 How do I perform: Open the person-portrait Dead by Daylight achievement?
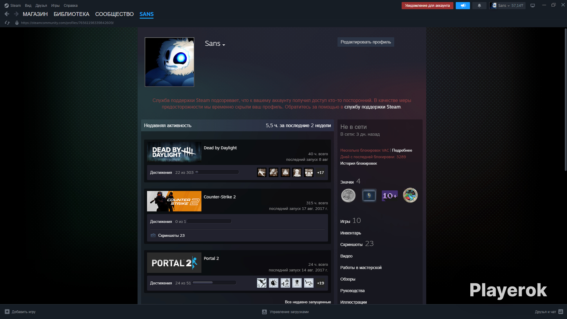coord(297,173)
